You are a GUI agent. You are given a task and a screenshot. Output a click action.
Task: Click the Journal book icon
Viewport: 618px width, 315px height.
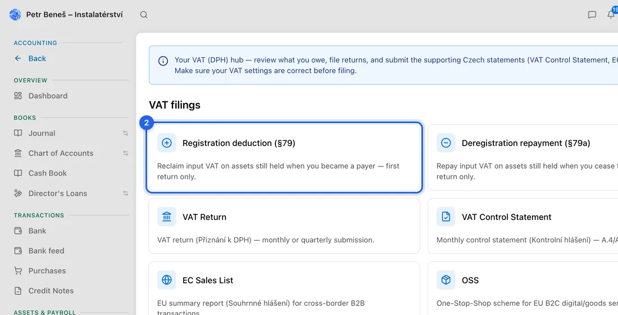(x=18, y=133)
